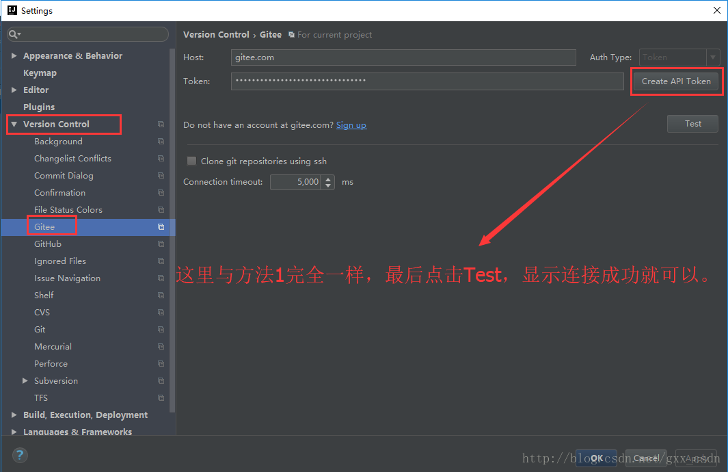Select Git under Version Control

click(x=40, y=330)
